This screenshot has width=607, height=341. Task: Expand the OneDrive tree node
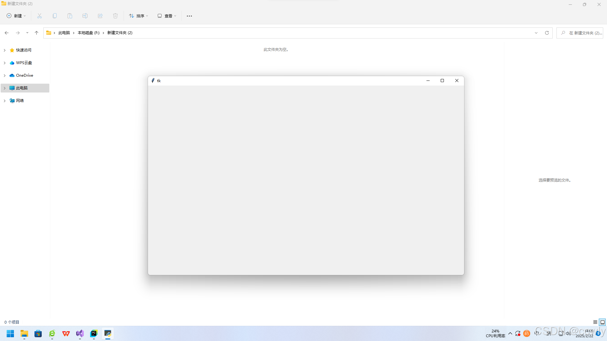[5, 75]
